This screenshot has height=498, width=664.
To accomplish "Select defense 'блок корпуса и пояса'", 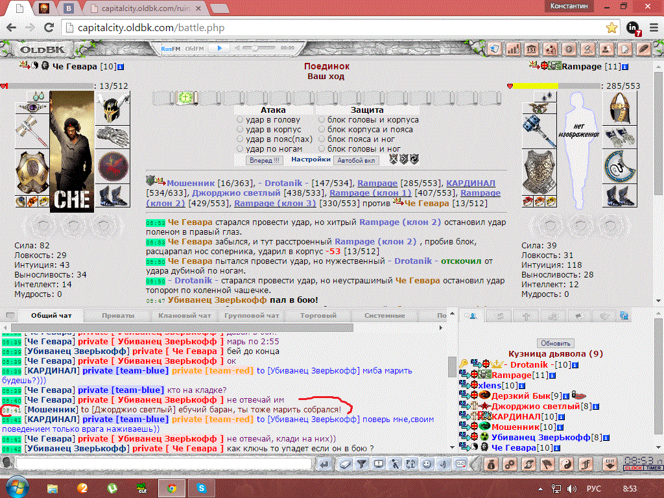I will (322, 130).
